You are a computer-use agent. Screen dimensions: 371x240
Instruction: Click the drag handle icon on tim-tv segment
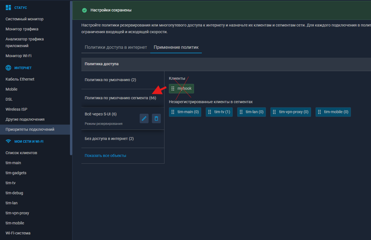[x=210, y=112]
